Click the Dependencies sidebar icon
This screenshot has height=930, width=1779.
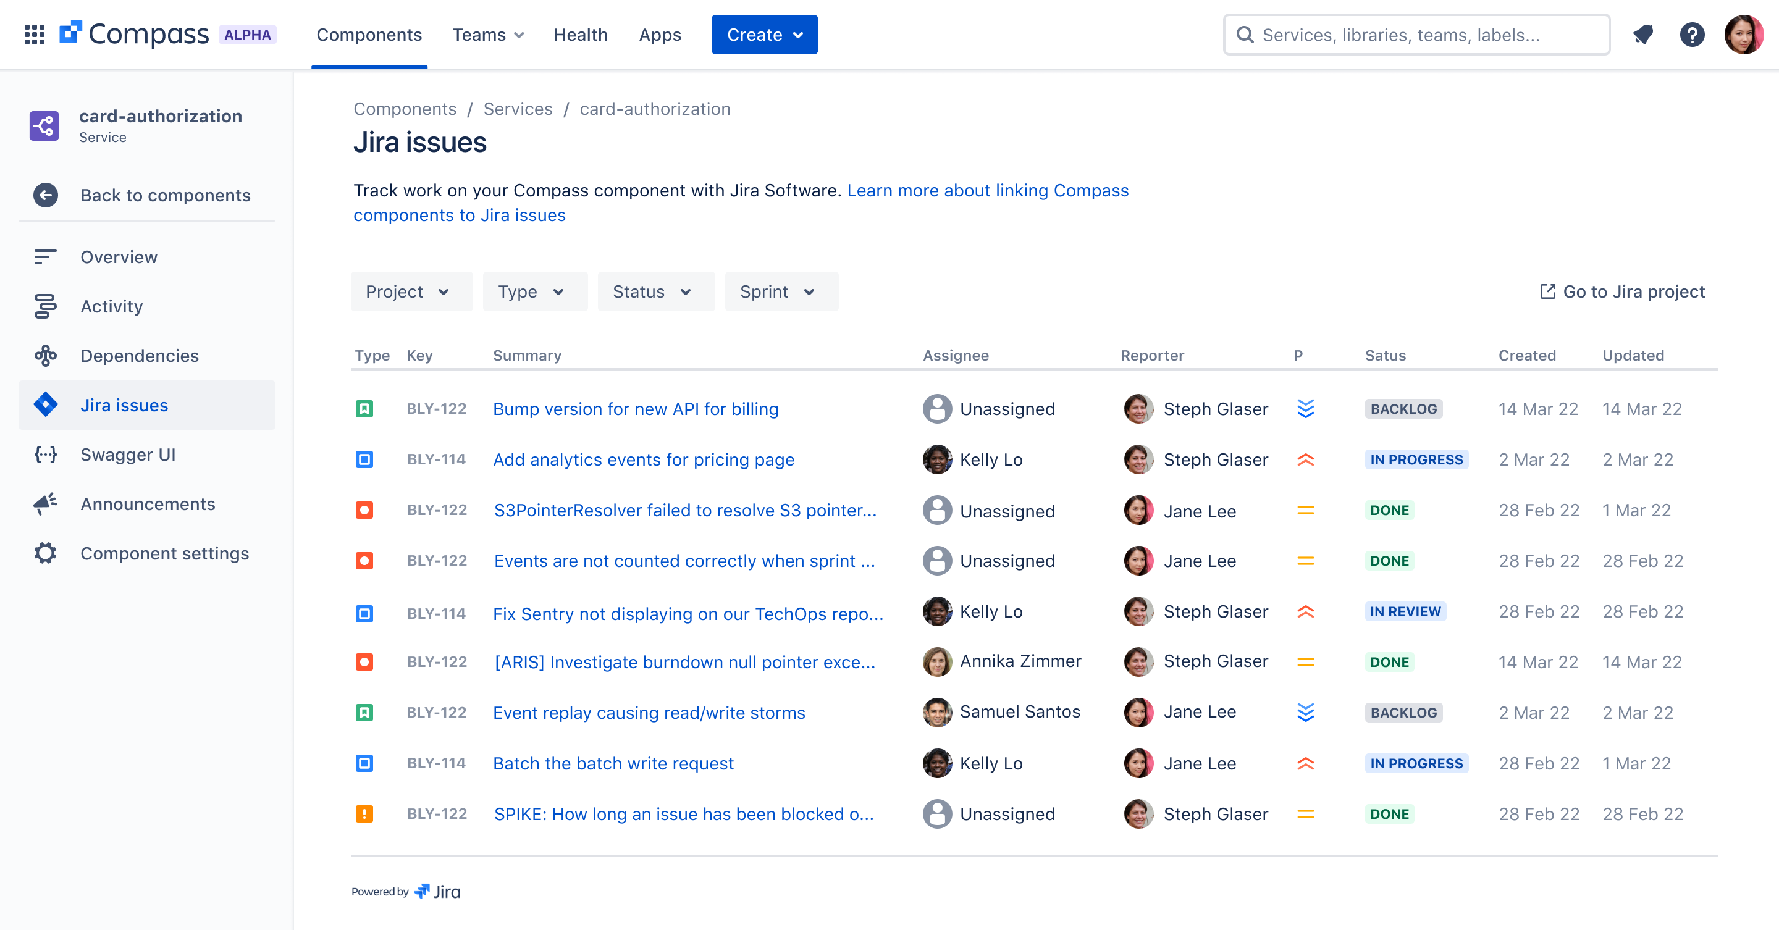pos(46,356)
